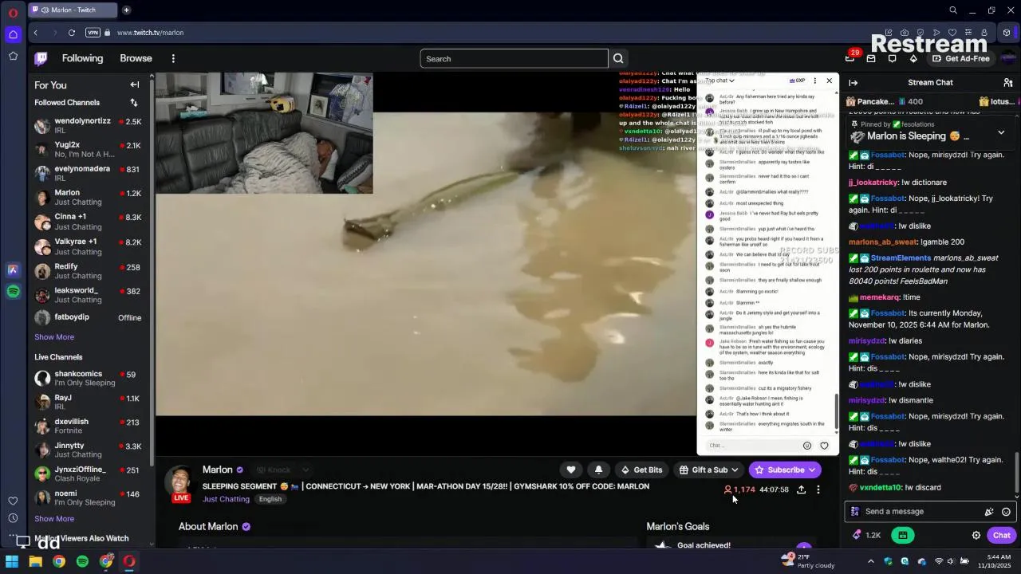The width and height of the screenshot is (1021, 574).
Task: Click the party popper cheer icon
Action: tap(989, 512)
